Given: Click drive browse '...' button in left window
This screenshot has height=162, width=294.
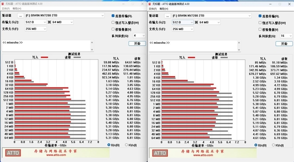Looking at the screenshot, I should coord(21,15).
